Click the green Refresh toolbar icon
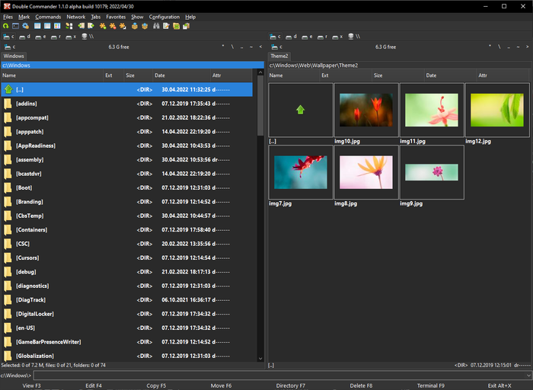Viewport: 533px width, 390px height. tap(6, 26)
